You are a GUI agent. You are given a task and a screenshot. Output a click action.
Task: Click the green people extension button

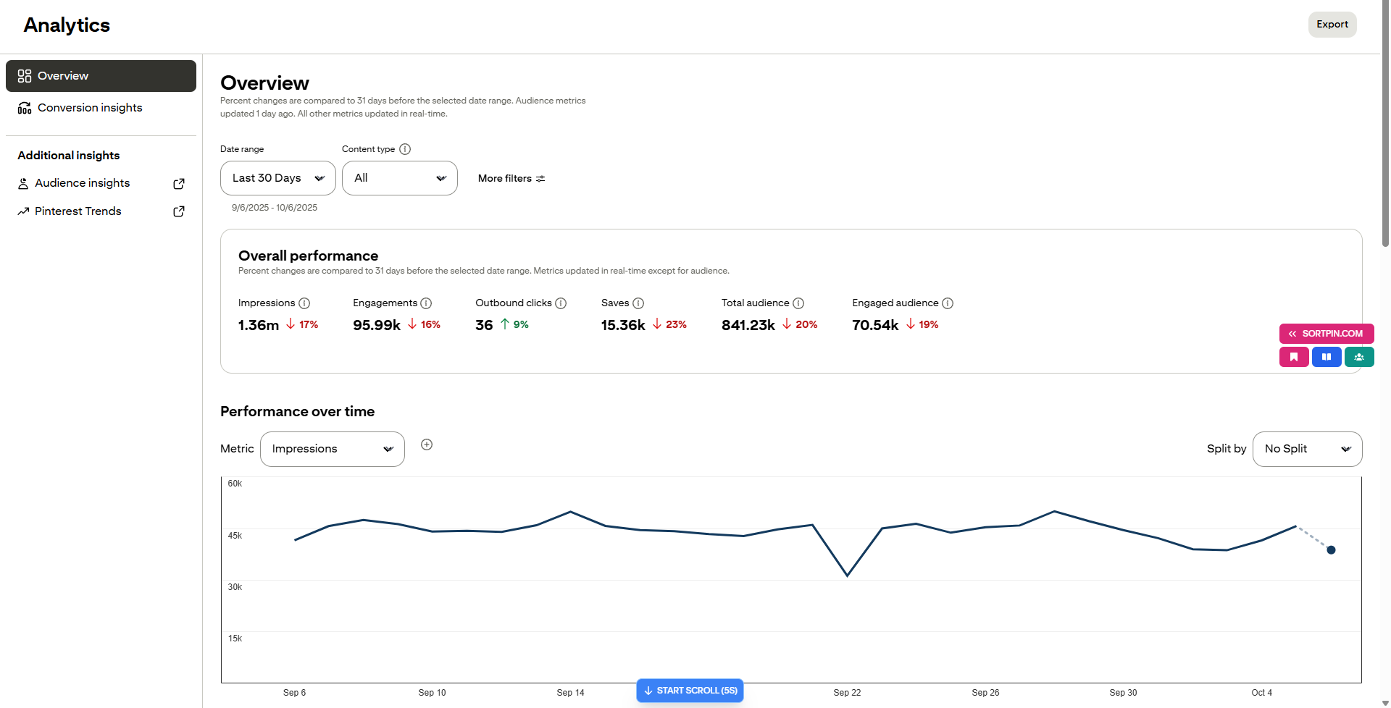click(1359, 357)
